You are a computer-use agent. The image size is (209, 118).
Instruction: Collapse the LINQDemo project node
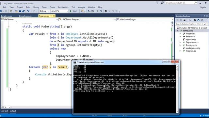tap(177, 31)
